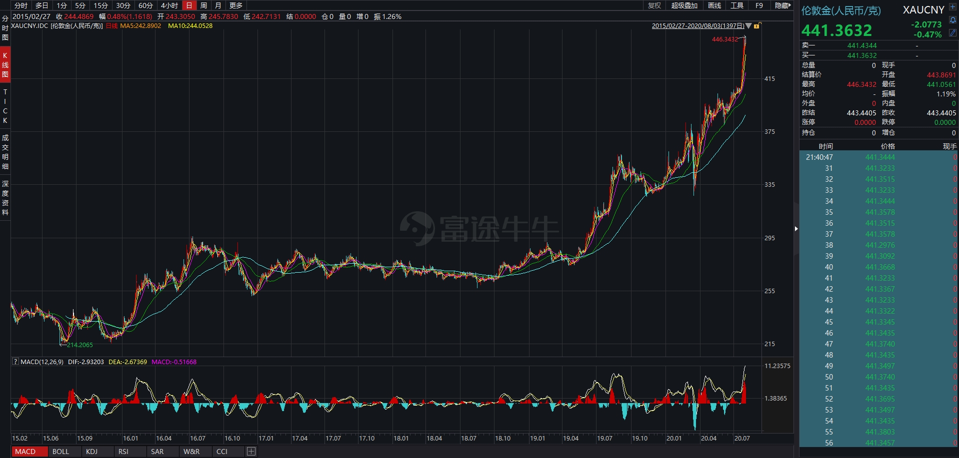Set a price alert using bell icon
Viewport: 959px width, 458px height.
click(952, 20)
